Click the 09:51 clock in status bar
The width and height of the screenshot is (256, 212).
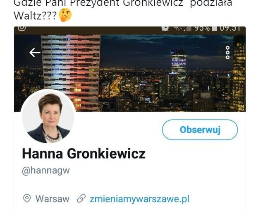point(230,29)
